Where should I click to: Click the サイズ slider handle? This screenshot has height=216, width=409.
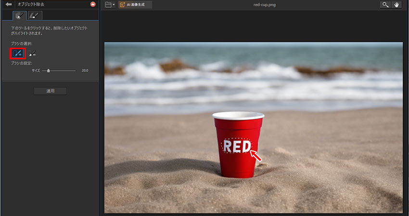(x=48, y=70)
